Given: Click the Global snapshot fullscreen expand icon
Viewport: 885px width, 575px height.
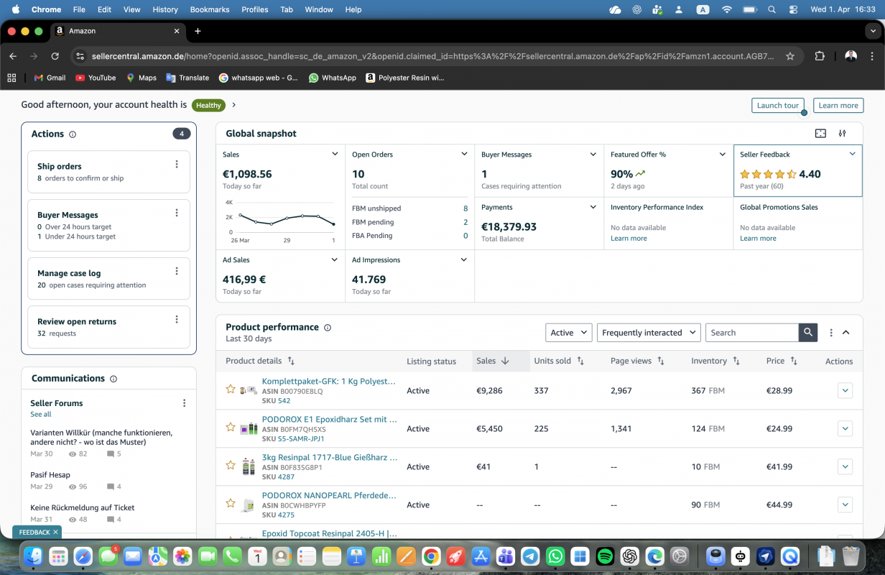Looking at the screenshot, I should (820, 134).
